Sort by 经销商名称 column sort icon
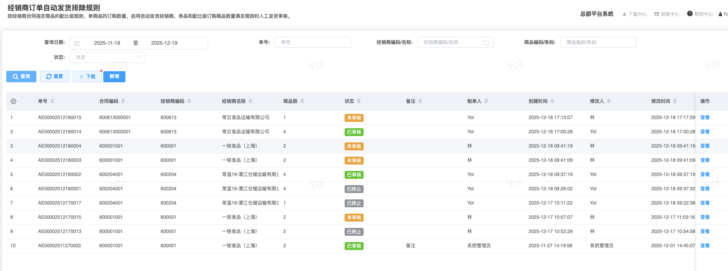This screenshot has width=728, height=271. pos(250,101)
